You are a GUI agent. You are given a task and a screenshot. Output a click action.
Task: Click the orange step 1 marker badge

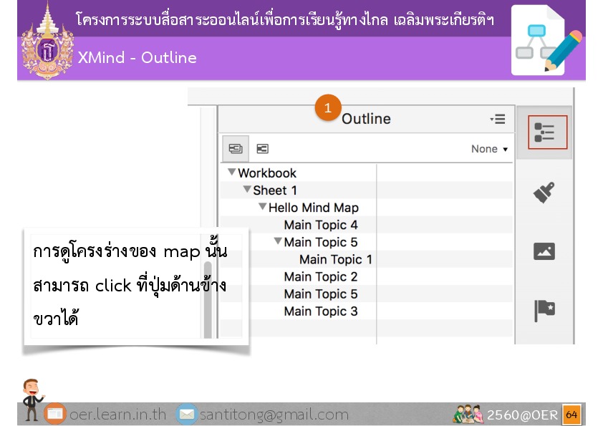coord(327,108)
